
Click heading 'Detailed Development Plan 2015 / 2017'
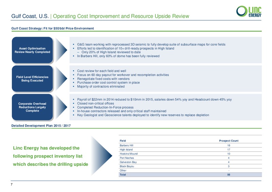(x=41, y=126)
